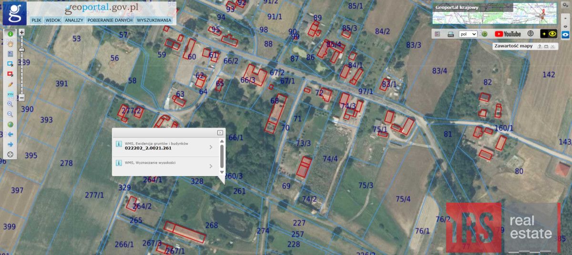The image size is (572, 255).
Task: Expand Ewidencja gruntów i budynków result
Action: point(211,147)
